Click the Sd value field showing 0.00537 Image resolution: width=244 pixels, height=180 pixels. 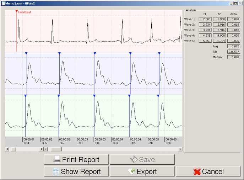tap(233, 52)
